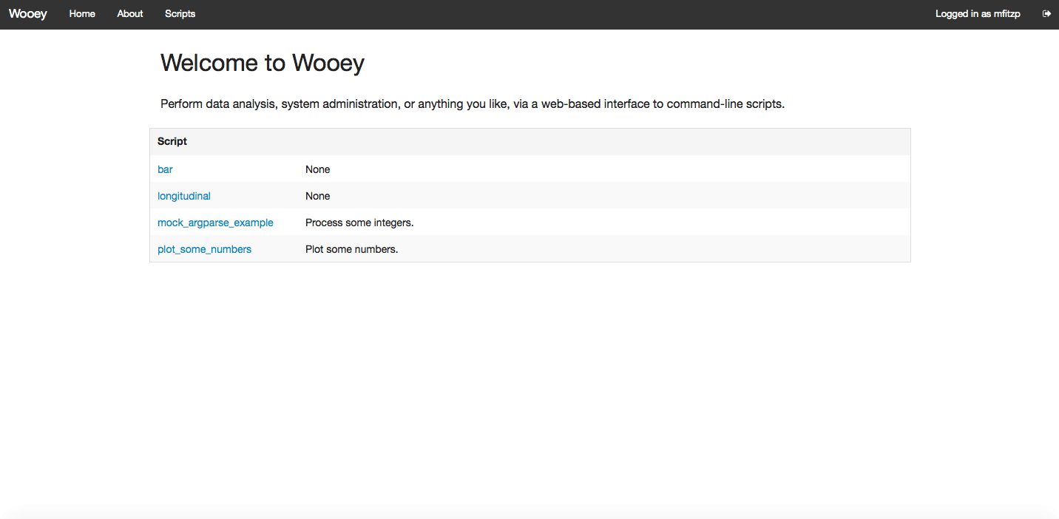The height and width of the screenshot is (519, 1059).
Task: Click the Logged in as mfitzp label
Action: [x=978, y=13]
